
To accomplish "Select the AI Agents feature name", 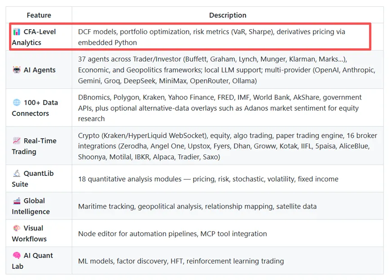I will pos(40,70).
